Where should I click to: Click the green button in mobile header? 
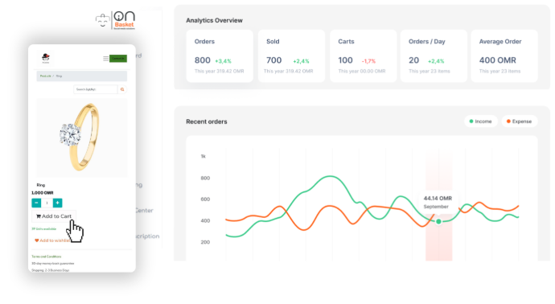click(118, 59)
